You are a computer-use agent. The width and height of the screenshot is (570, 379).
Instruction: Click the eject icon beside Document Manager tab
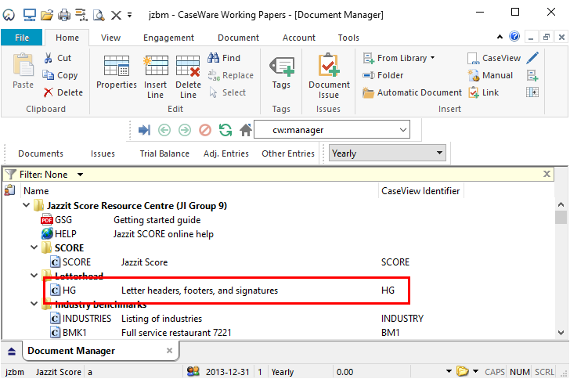(x=12, y=351)
